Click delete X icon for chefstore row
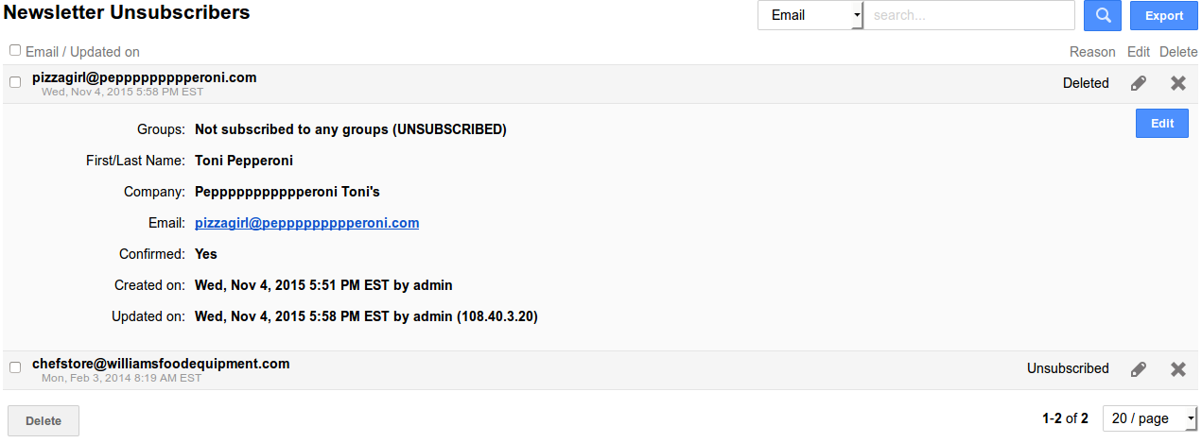Viewport: 1202px width, 443px height. click(x=1177, y=369)
